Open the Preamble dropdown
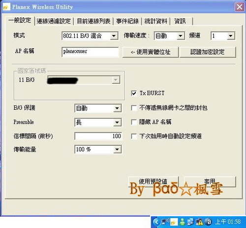 [x=98, y=123]
